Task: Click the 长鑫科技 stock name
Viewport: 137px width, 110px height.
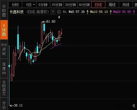Action: click(17, 12)
